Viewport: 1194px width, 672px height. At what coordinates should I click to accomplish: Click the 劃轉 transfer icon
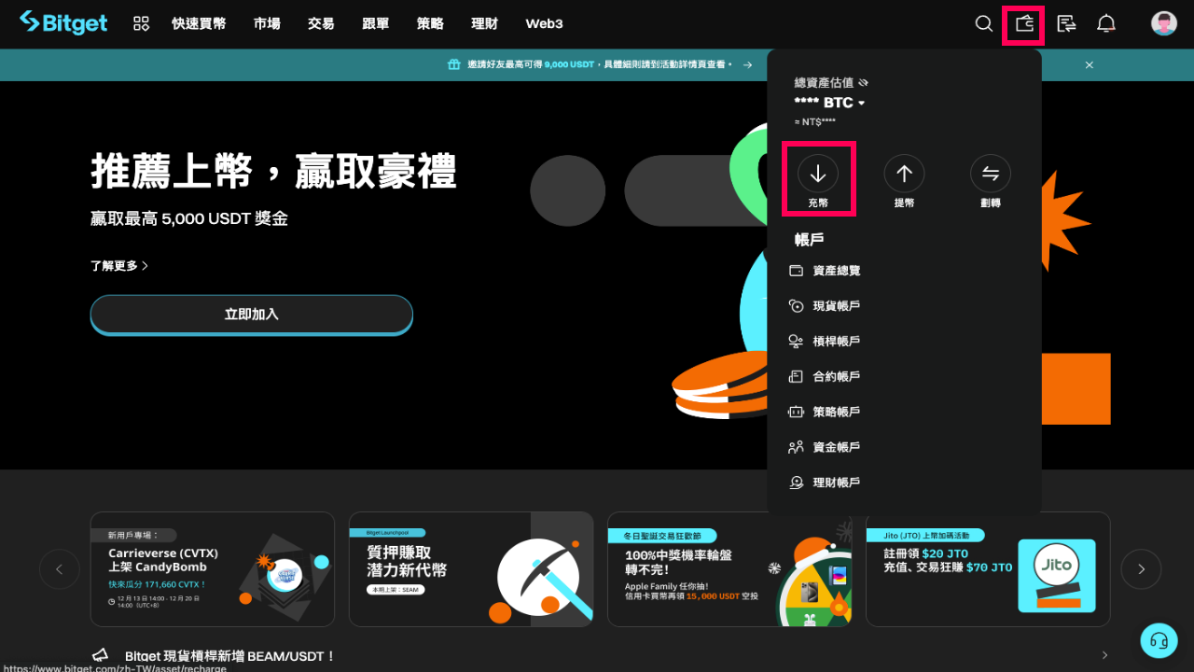990,174
